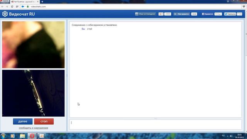Image resolution: width=247 pixels, height=139 pixels.
Task: Click the Twitter Твитнуть button
Action: [230, 14]
